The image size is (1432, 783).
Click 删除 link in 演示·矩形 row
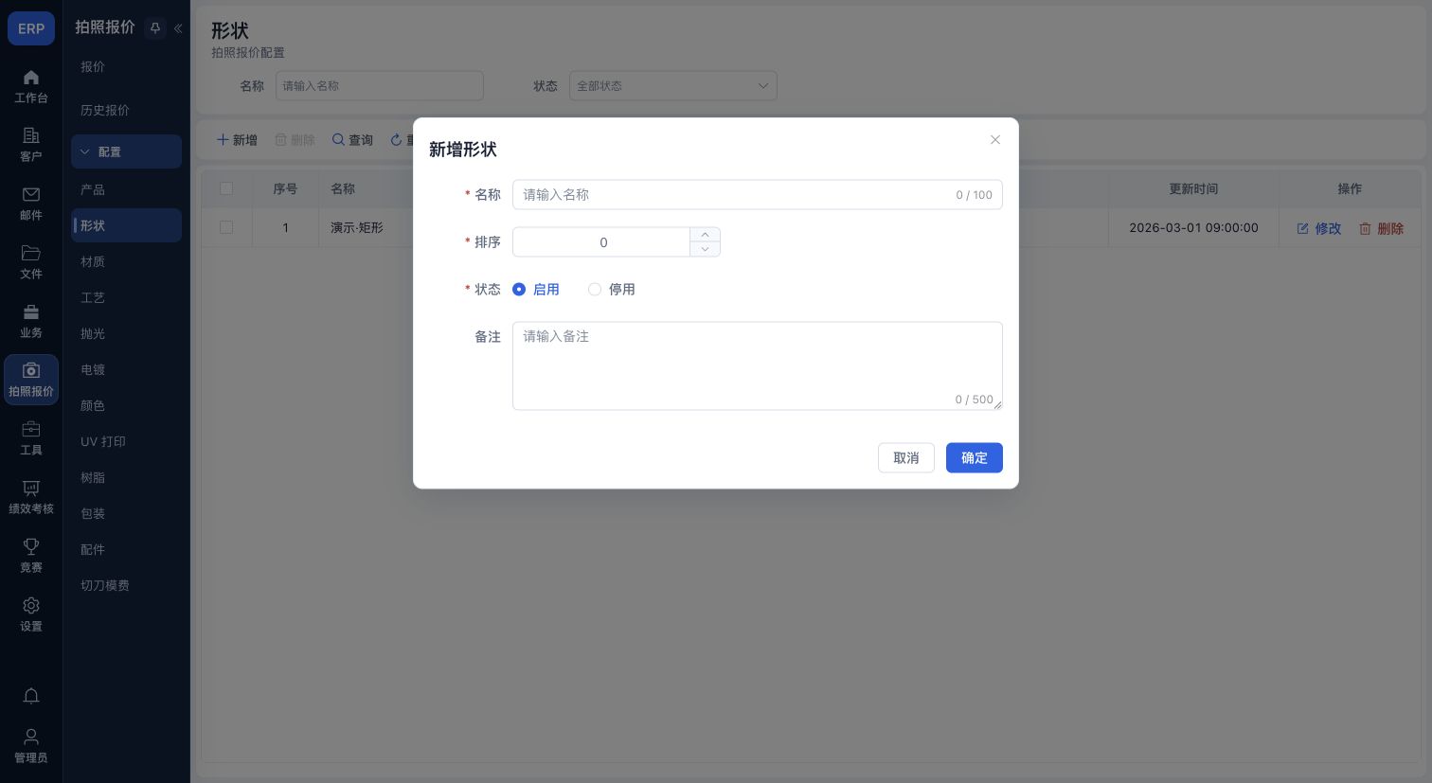click(x=1382, y=228)
